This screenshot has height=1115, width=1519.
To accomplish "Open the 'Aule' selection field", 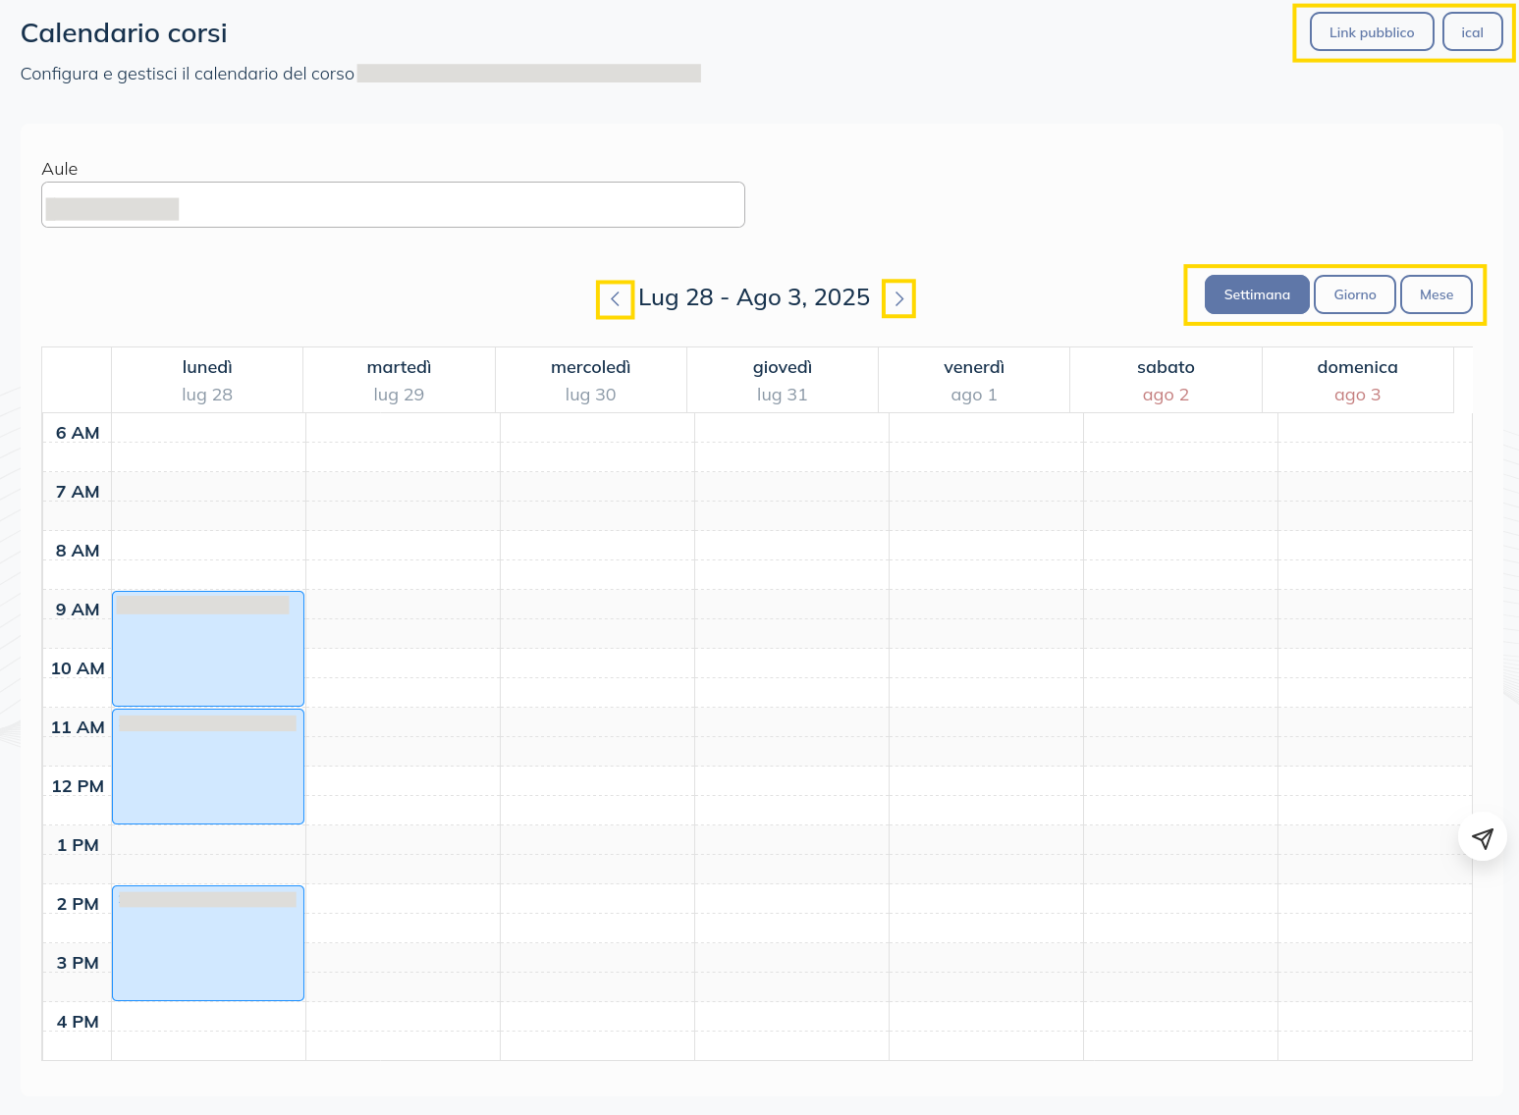I will click(393, 204).
